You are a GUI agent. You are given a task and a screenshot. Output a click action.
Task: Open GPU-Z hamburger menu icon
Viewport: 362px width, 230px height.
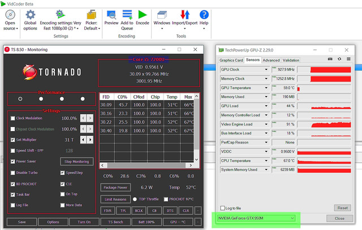348,59
